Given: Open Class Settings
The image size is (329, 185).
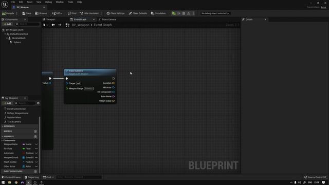Looking at the screenshot, I should 115,13.
